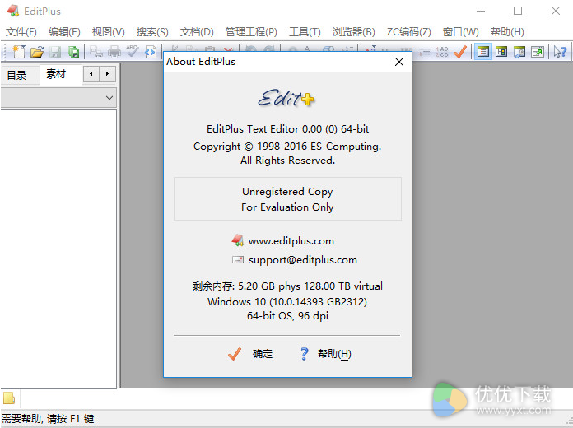Click the 帮助(H) button in dialog
Viewport: 573px width, 428px height.
click(325, 353)
